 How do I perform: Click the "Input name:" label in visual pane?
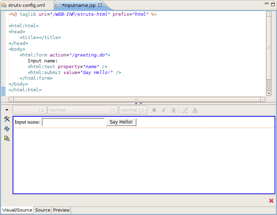27,122
